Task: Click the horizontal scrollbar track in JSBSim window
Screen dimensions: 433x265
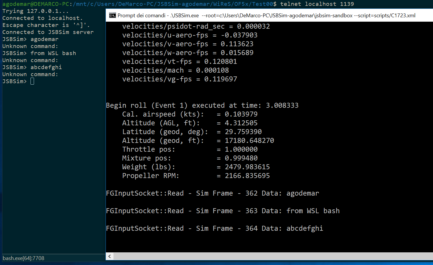Action: tap(273, 257)
